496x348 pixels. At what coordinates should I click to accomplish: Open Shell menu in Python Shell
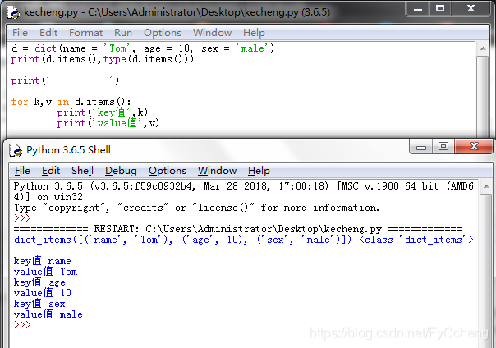(x=82, y=171)
